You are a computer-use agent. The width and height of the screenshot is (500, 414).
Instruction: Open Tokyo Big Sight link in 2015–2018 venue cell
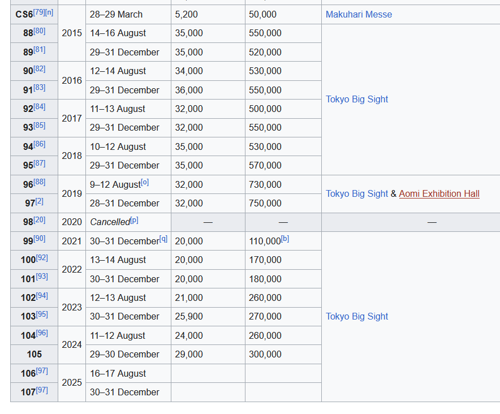(x=357, y=99)
